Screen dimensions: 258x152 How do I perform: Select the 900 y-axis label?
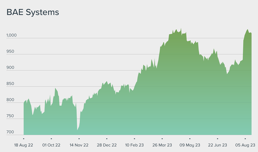pos(10,67)
